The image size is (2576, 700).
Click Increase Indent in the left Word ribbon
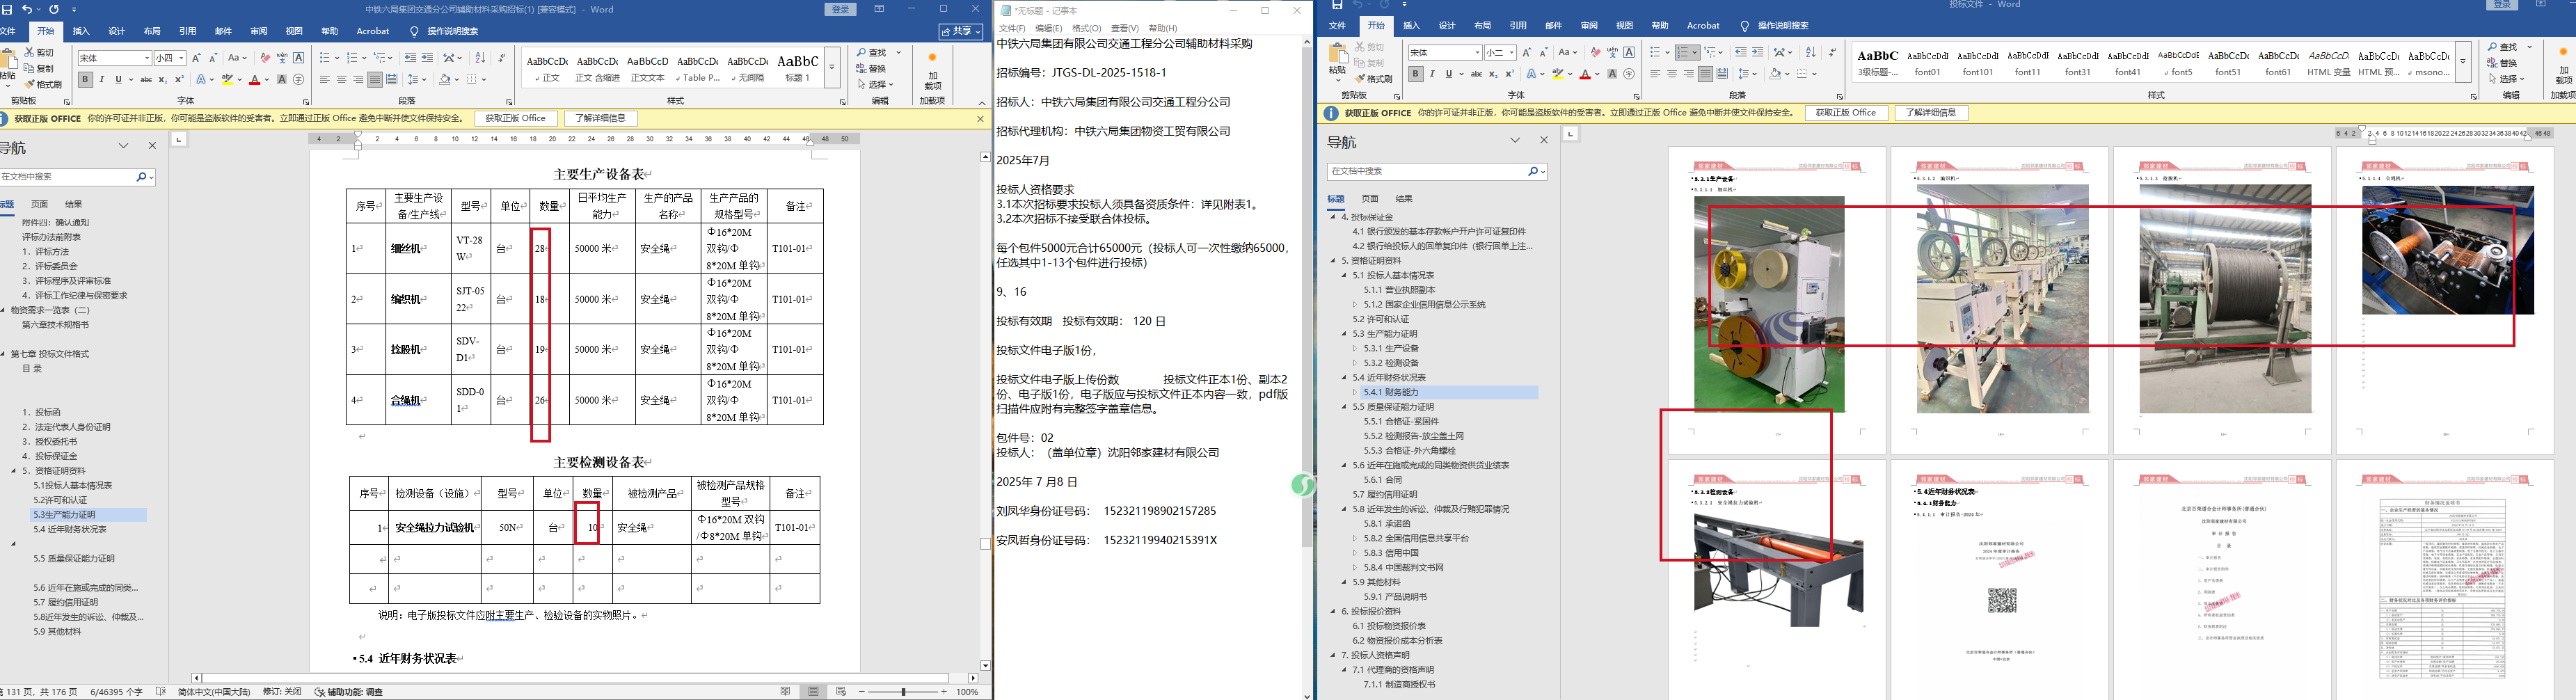point(428,58)
